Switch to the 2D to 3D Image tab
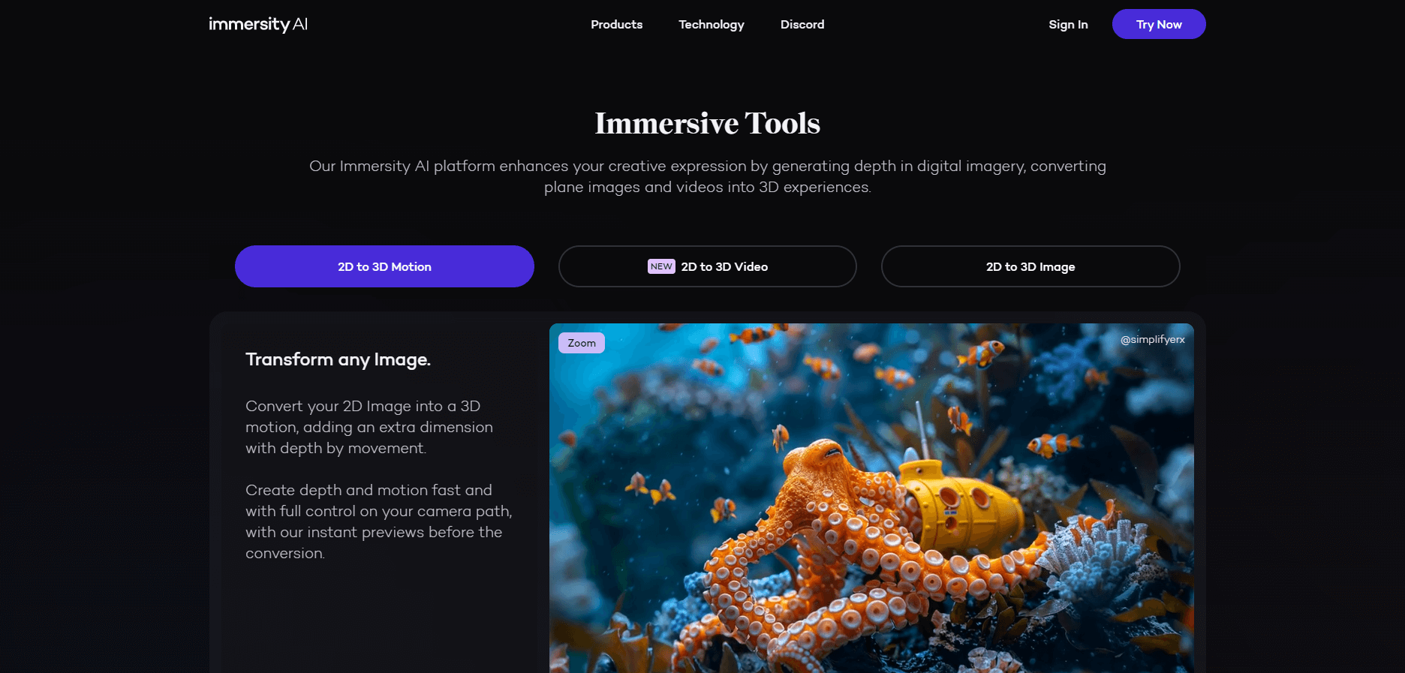Screen dimensions: 1405x673 pyautogui.click(x=1030, y=266)
